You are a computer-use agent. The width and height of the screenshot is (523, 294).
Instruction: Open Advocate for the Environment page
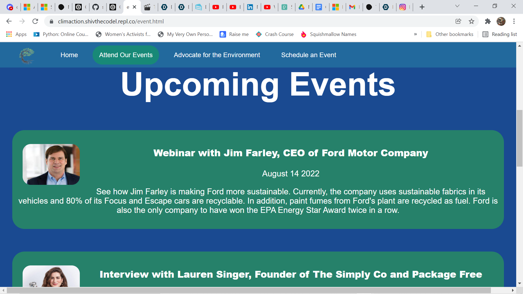[217, 55]
